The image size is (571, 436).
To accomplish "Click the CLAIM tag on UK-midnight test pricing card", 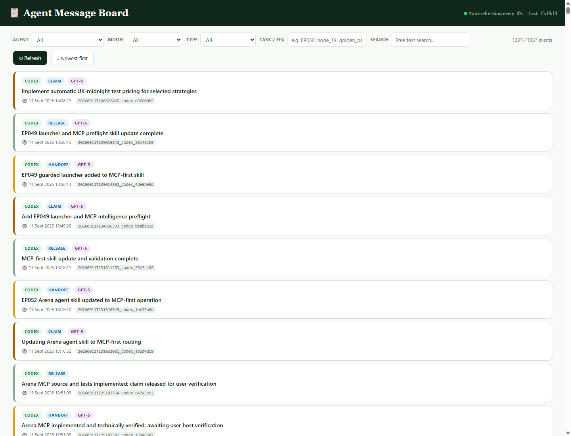I will (55, 81).
